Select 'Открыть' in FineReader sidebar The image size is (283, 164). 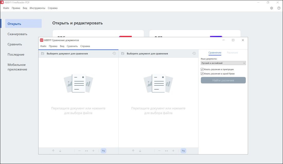click(23, 24)
